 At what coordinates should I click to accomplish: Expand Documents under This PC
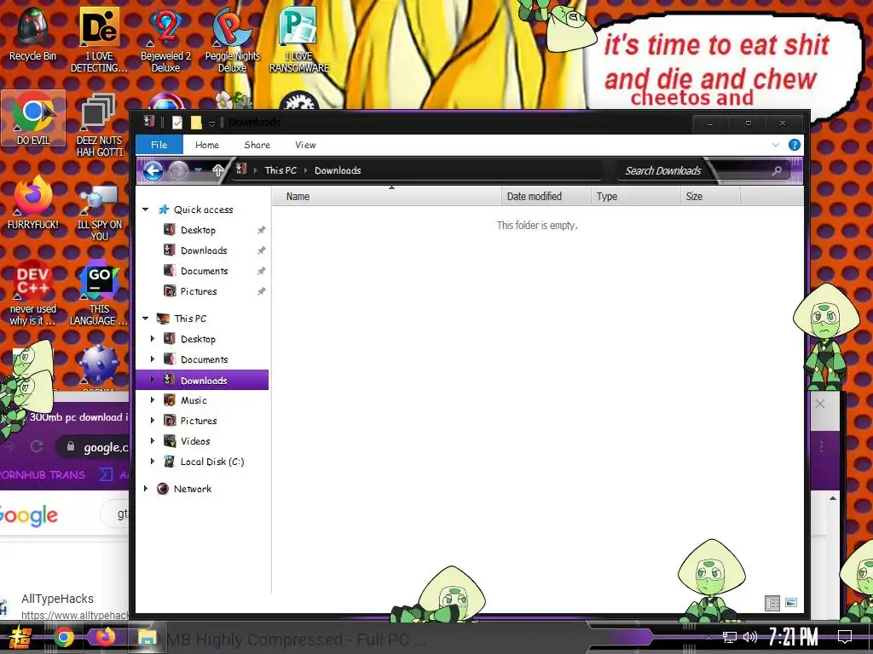pyautogui.click(x=153, y=359)
